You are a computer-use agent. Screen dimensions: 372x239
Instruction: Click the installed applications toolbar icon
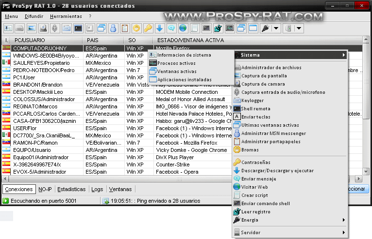coord(253,29)
